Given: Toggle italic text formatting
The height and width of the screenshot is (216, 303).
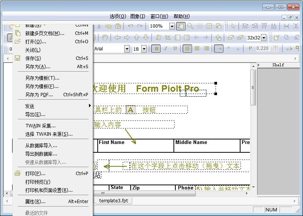Looking at the screenshot, I should click(166, 49).
